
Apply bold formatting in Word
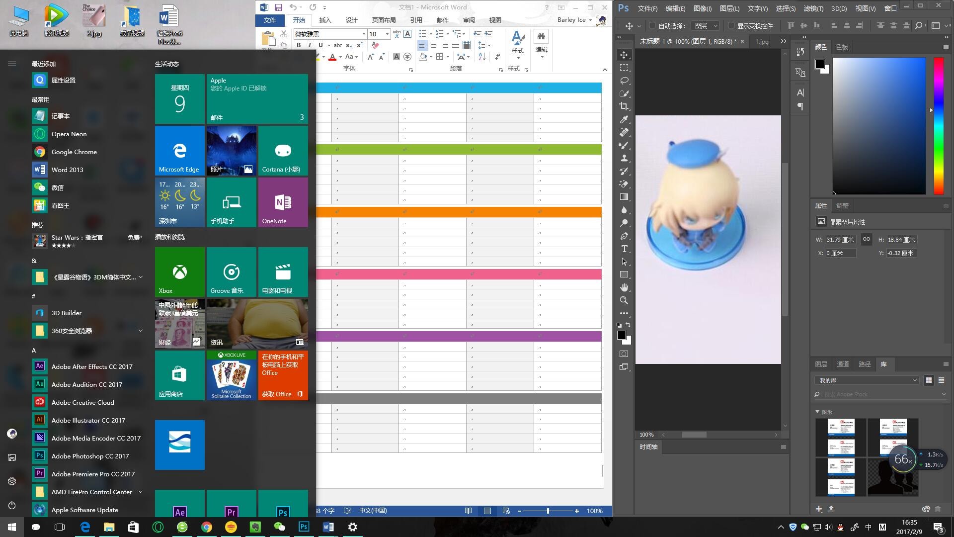(x=299, y=45)
